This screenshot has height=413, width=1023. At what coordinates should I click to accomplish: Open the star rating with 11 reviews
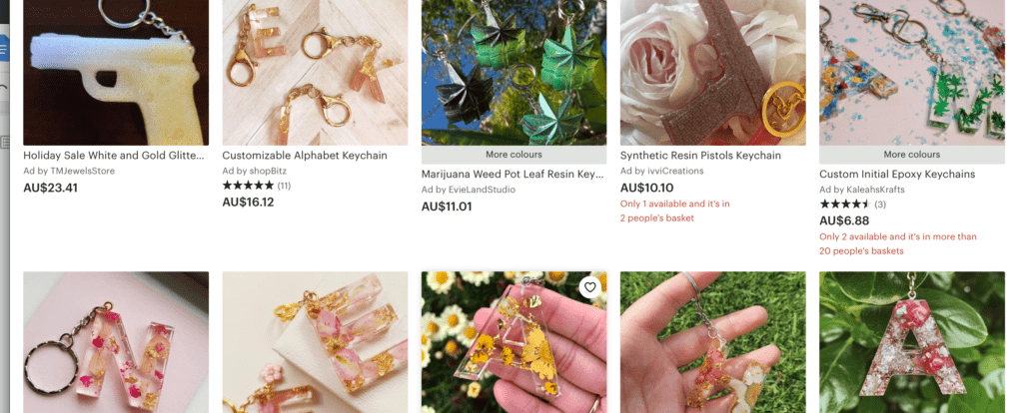(257, 186)
